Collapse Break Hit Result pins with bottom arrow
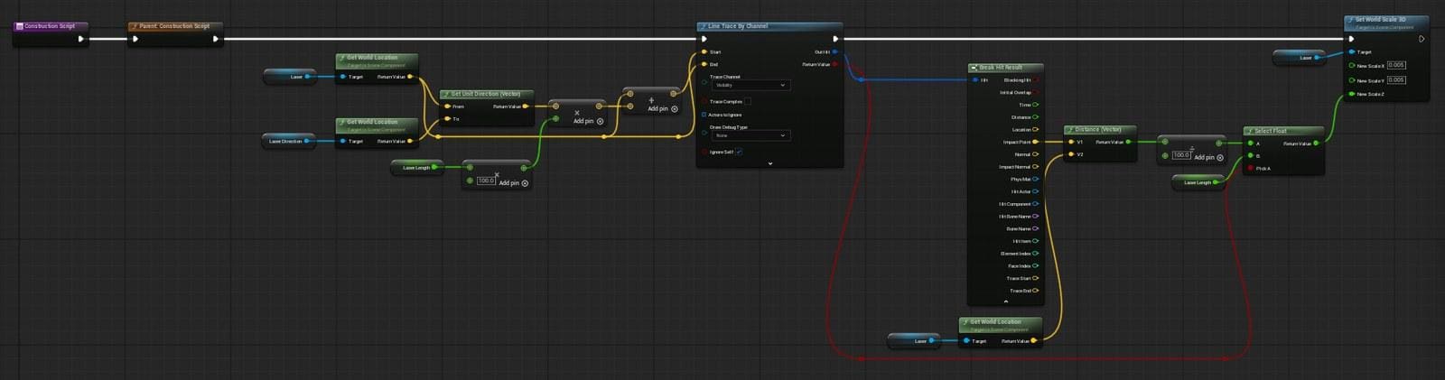This screenshot has width=1445, height=380. pyautogui.click(x=1006, y=301)
